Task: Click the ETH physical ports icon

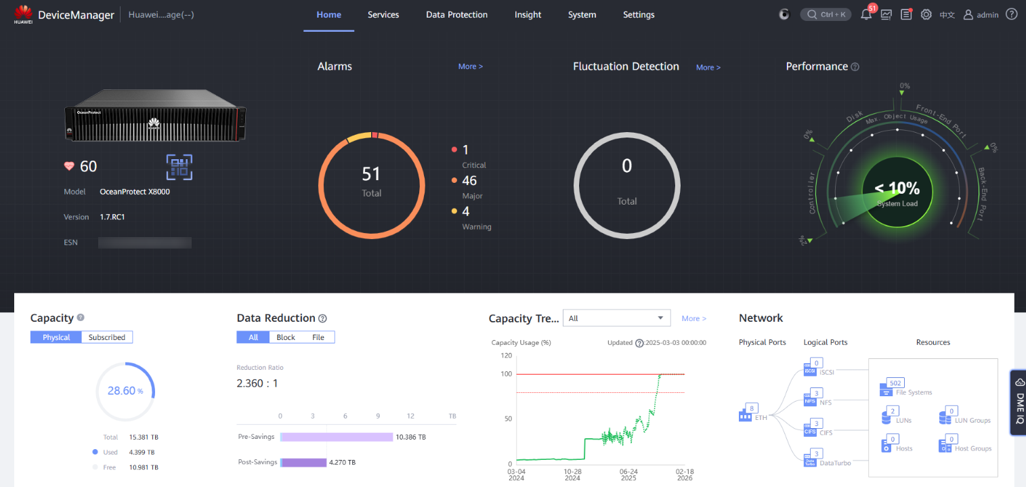Action: pos(745,415)
